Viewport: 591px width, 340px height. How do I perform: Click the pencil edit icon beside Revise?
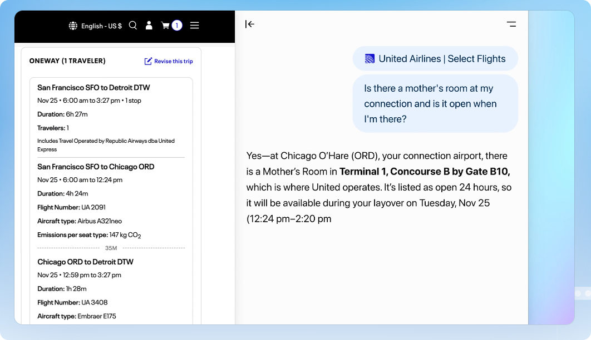(148, 61)
